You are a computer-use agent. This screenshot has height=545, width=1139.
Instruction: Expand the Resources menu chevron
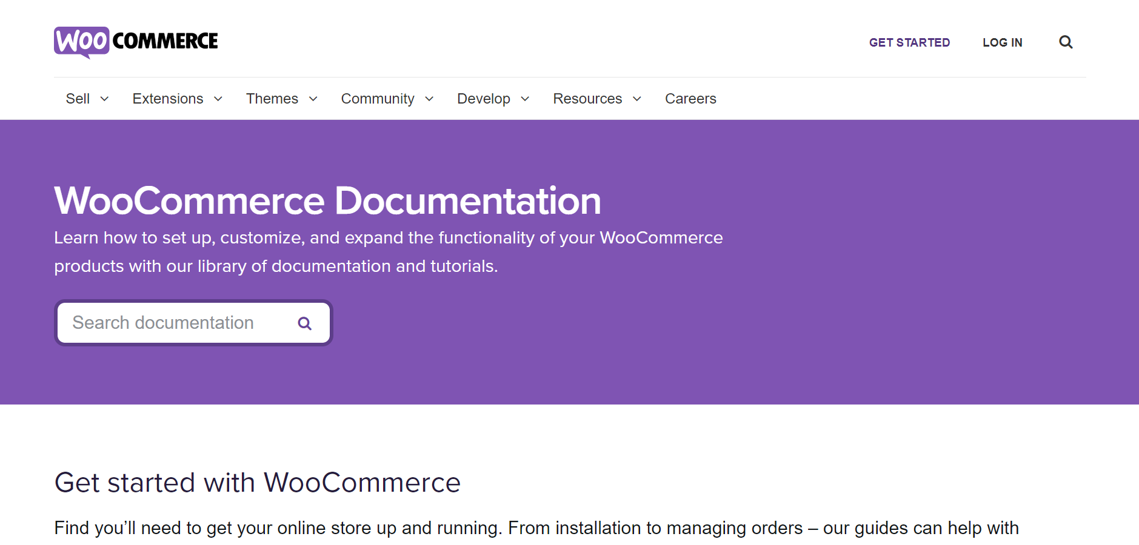tap(637, 99)
